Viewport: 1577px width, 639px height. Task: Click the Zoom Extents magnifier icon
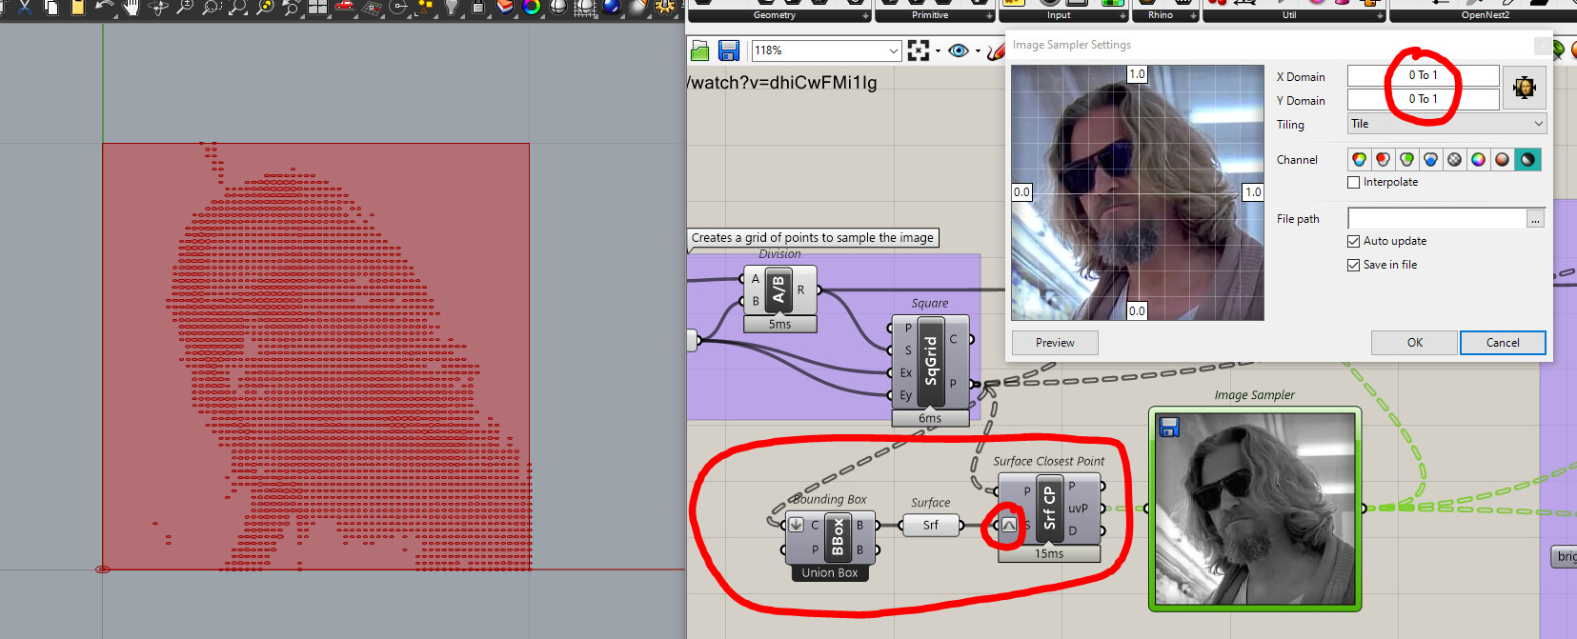238,6
